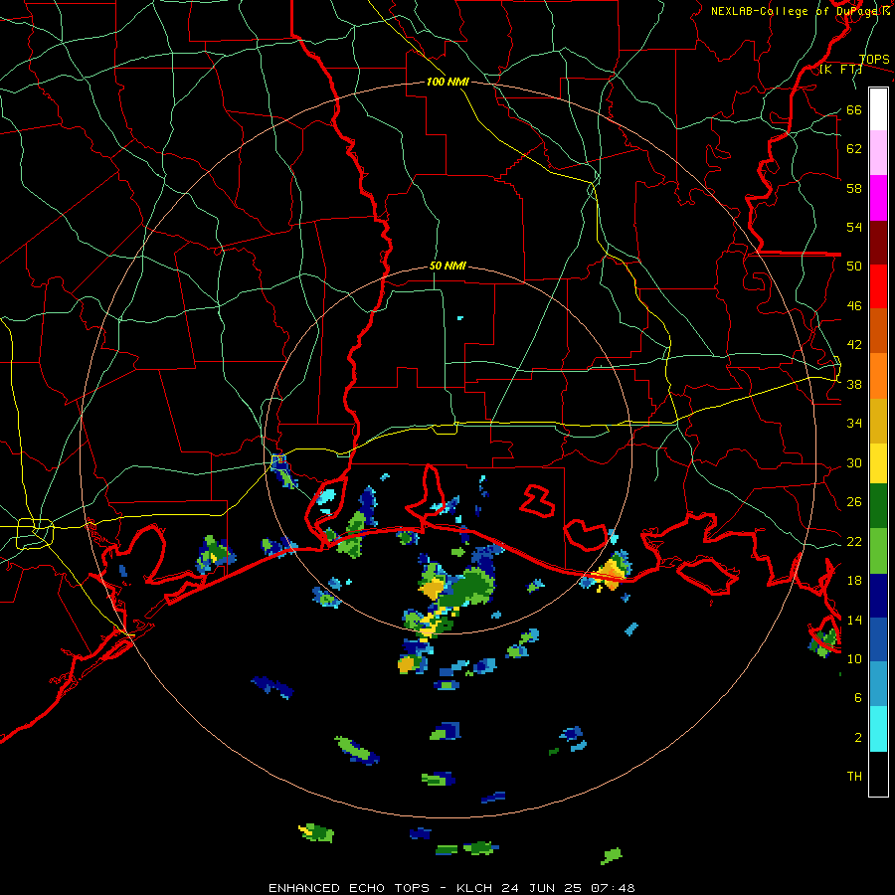Select the '30' legend label

[x=854, y=462]
